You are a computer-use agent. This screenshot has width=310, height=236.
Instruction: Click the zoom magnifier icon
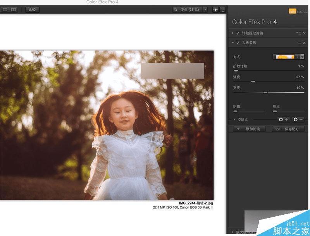click(176, 9)
